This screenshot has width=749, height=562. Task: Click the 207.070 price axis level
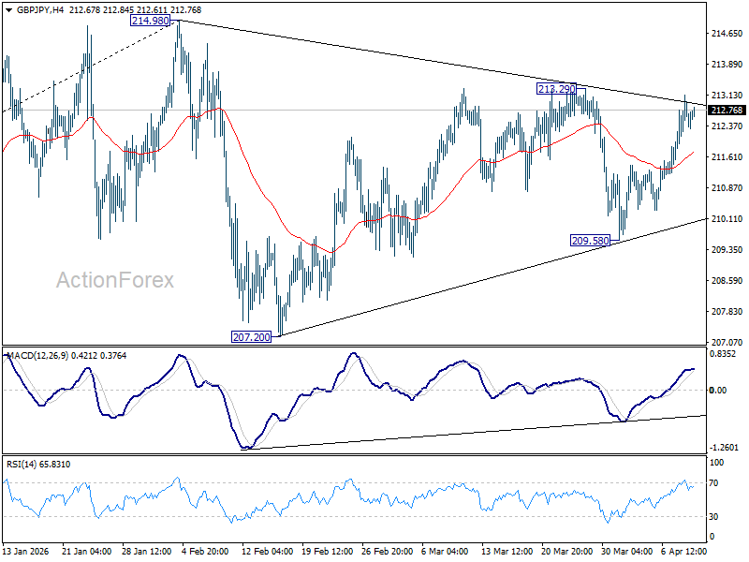click(727, 343)
